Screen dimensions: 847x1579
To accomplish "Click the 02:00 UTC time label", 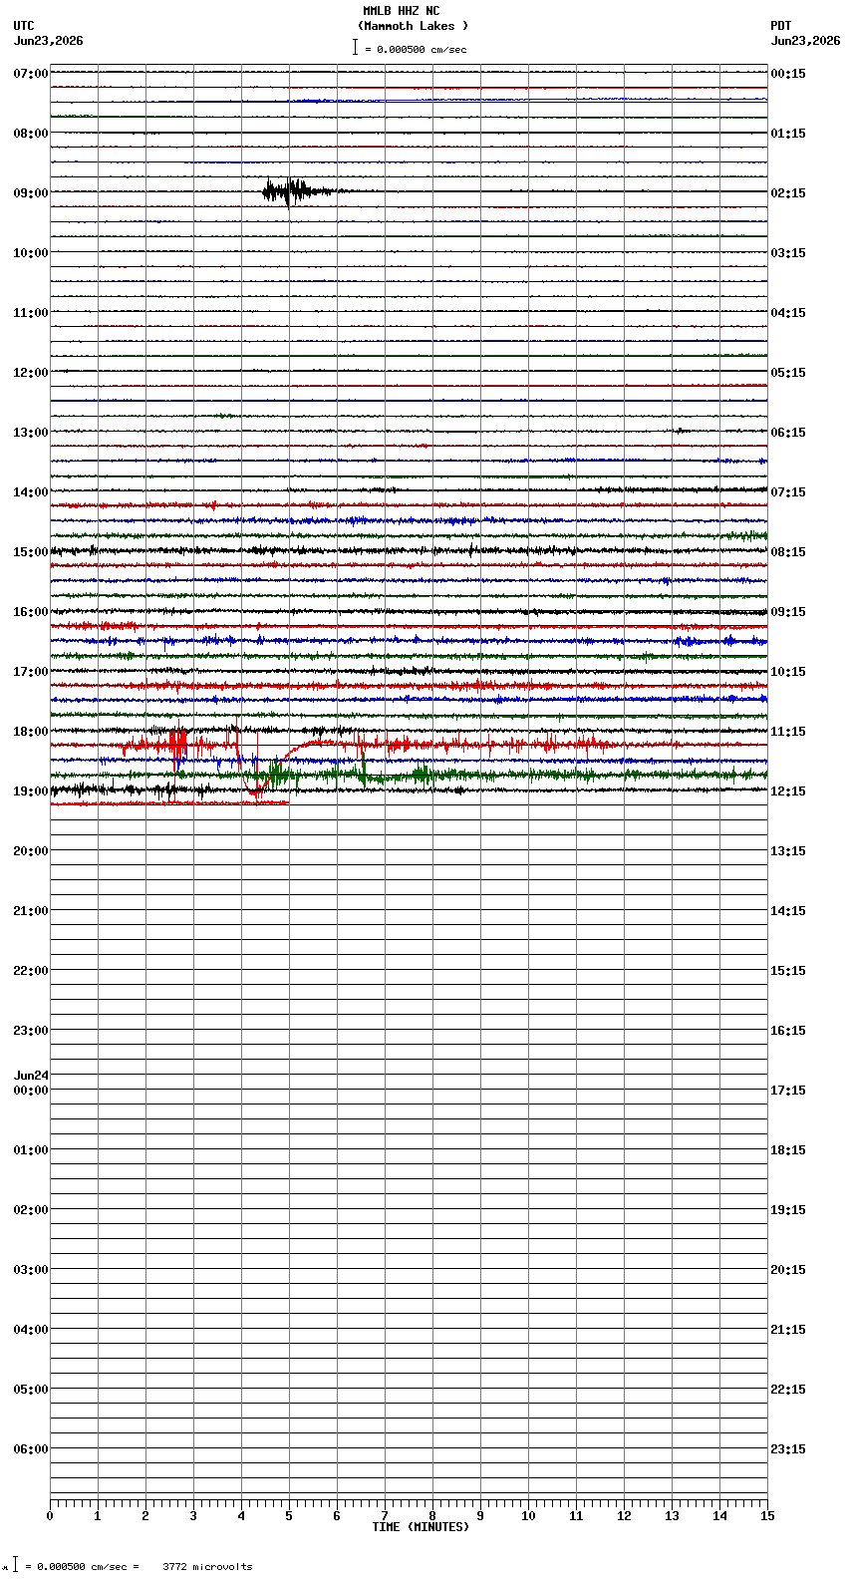I will pos(31,1210).
